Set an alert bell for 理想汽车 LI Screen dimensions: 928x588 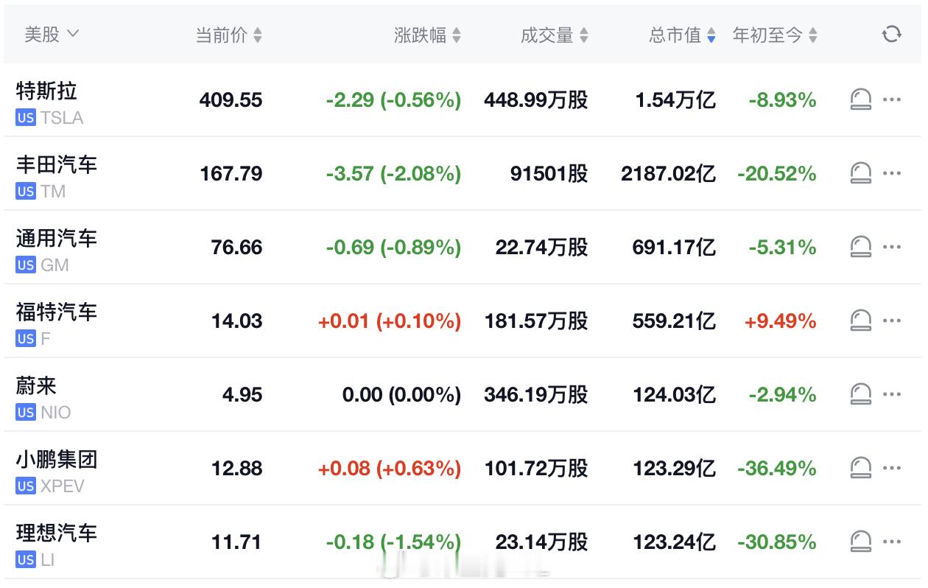click(860, 542)
